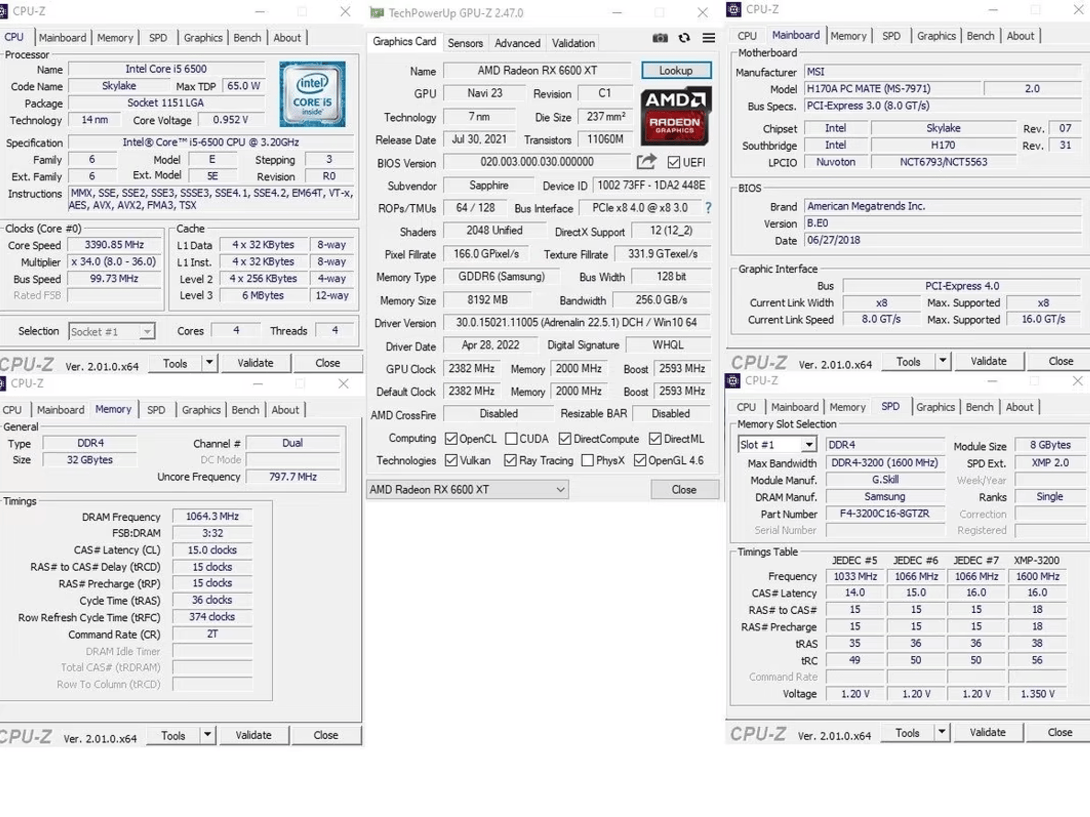
Task: Expand Tools arrow in Memory window
Action: [208, 735]
